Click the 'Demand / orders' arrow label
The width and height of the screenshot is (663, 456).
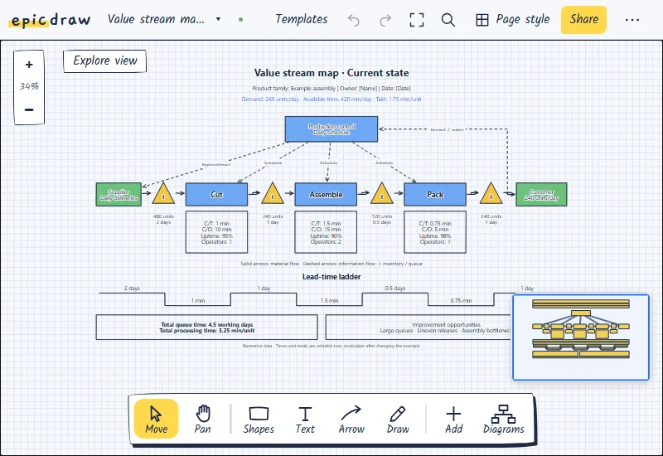coord(447,129)
